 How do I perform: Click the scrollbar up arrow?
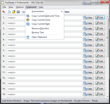pos(108,16)
